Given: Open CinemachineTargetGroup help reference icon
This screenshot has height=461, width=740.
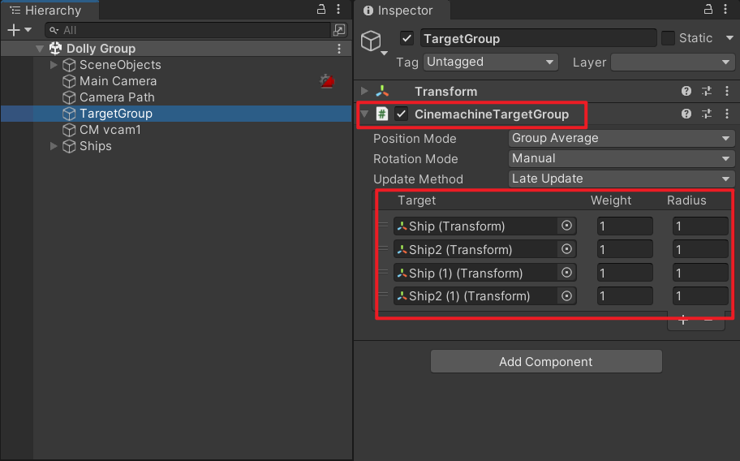Looking at the screenshot, I should click(x=686, y=114).
